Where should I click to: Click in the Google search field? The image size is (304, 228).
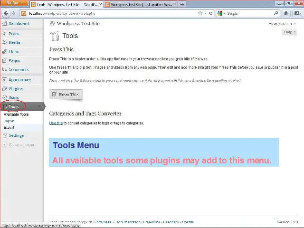[x=250, y=13]
